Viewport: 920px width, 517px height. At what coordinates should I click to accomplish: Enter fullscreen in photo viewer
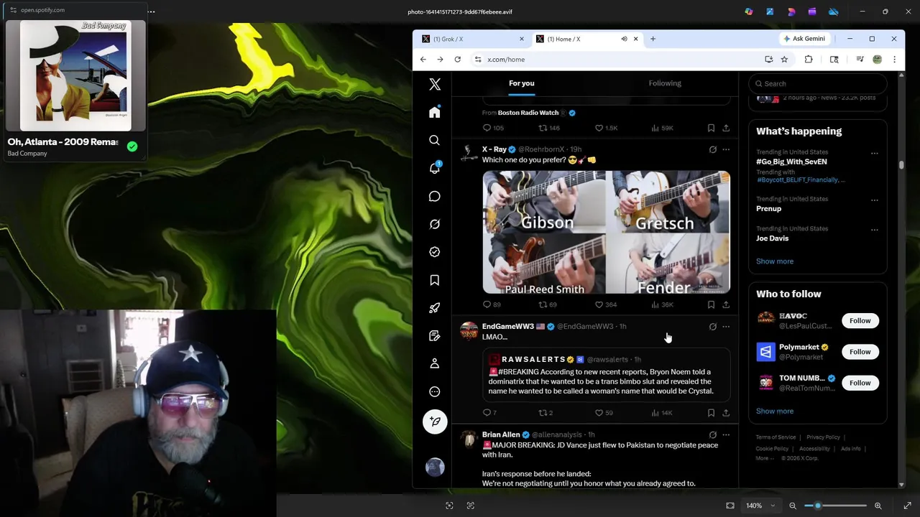[907, 506]
